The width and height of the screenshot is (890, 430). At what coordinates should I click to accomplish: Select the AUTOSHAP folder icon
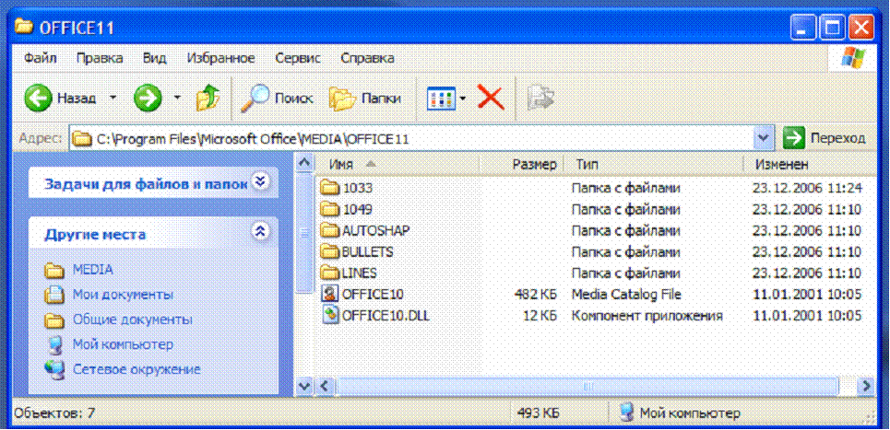(x=329, y=230)
